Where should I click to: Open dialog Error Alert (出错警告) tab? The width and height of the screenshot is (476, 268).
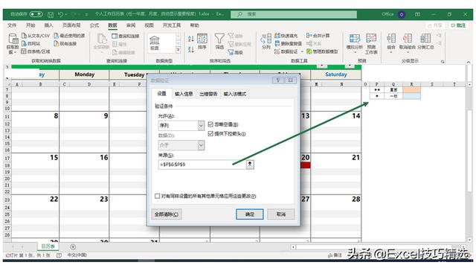[x=208, y=94]
